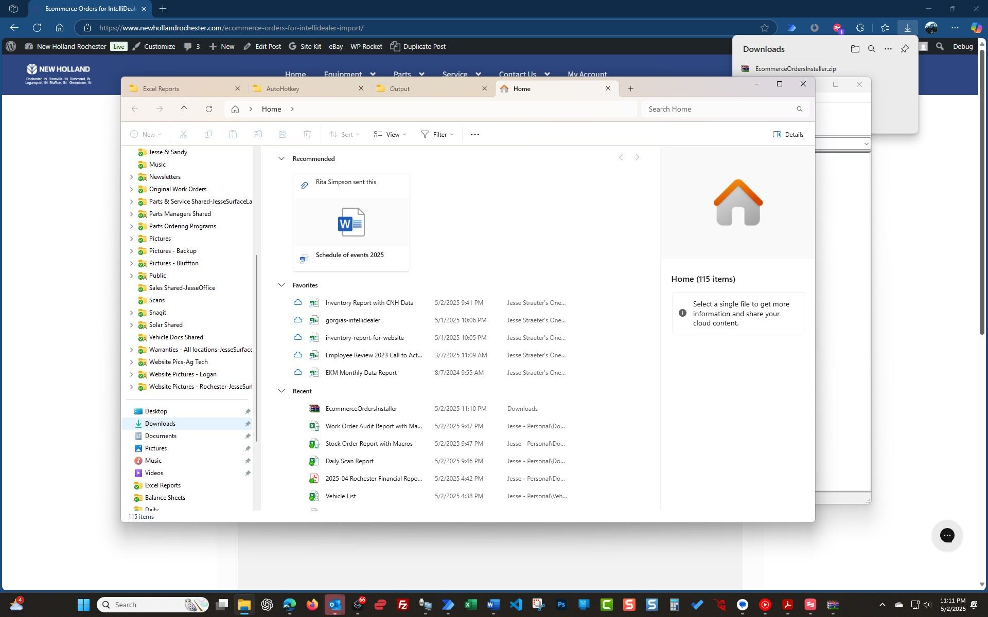988x617 pixels.
Task: Click the FileZilla taskbar icon
Action: [x=403, y=605]
